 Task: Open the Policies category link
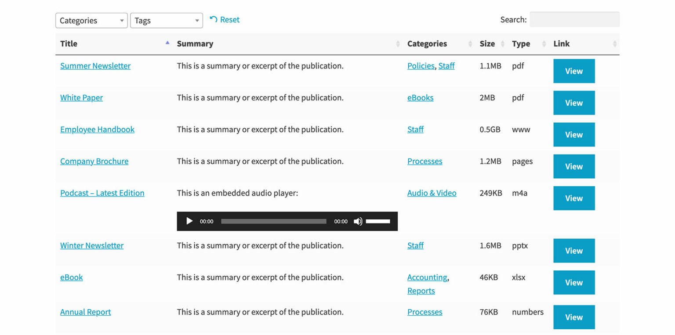421,66
